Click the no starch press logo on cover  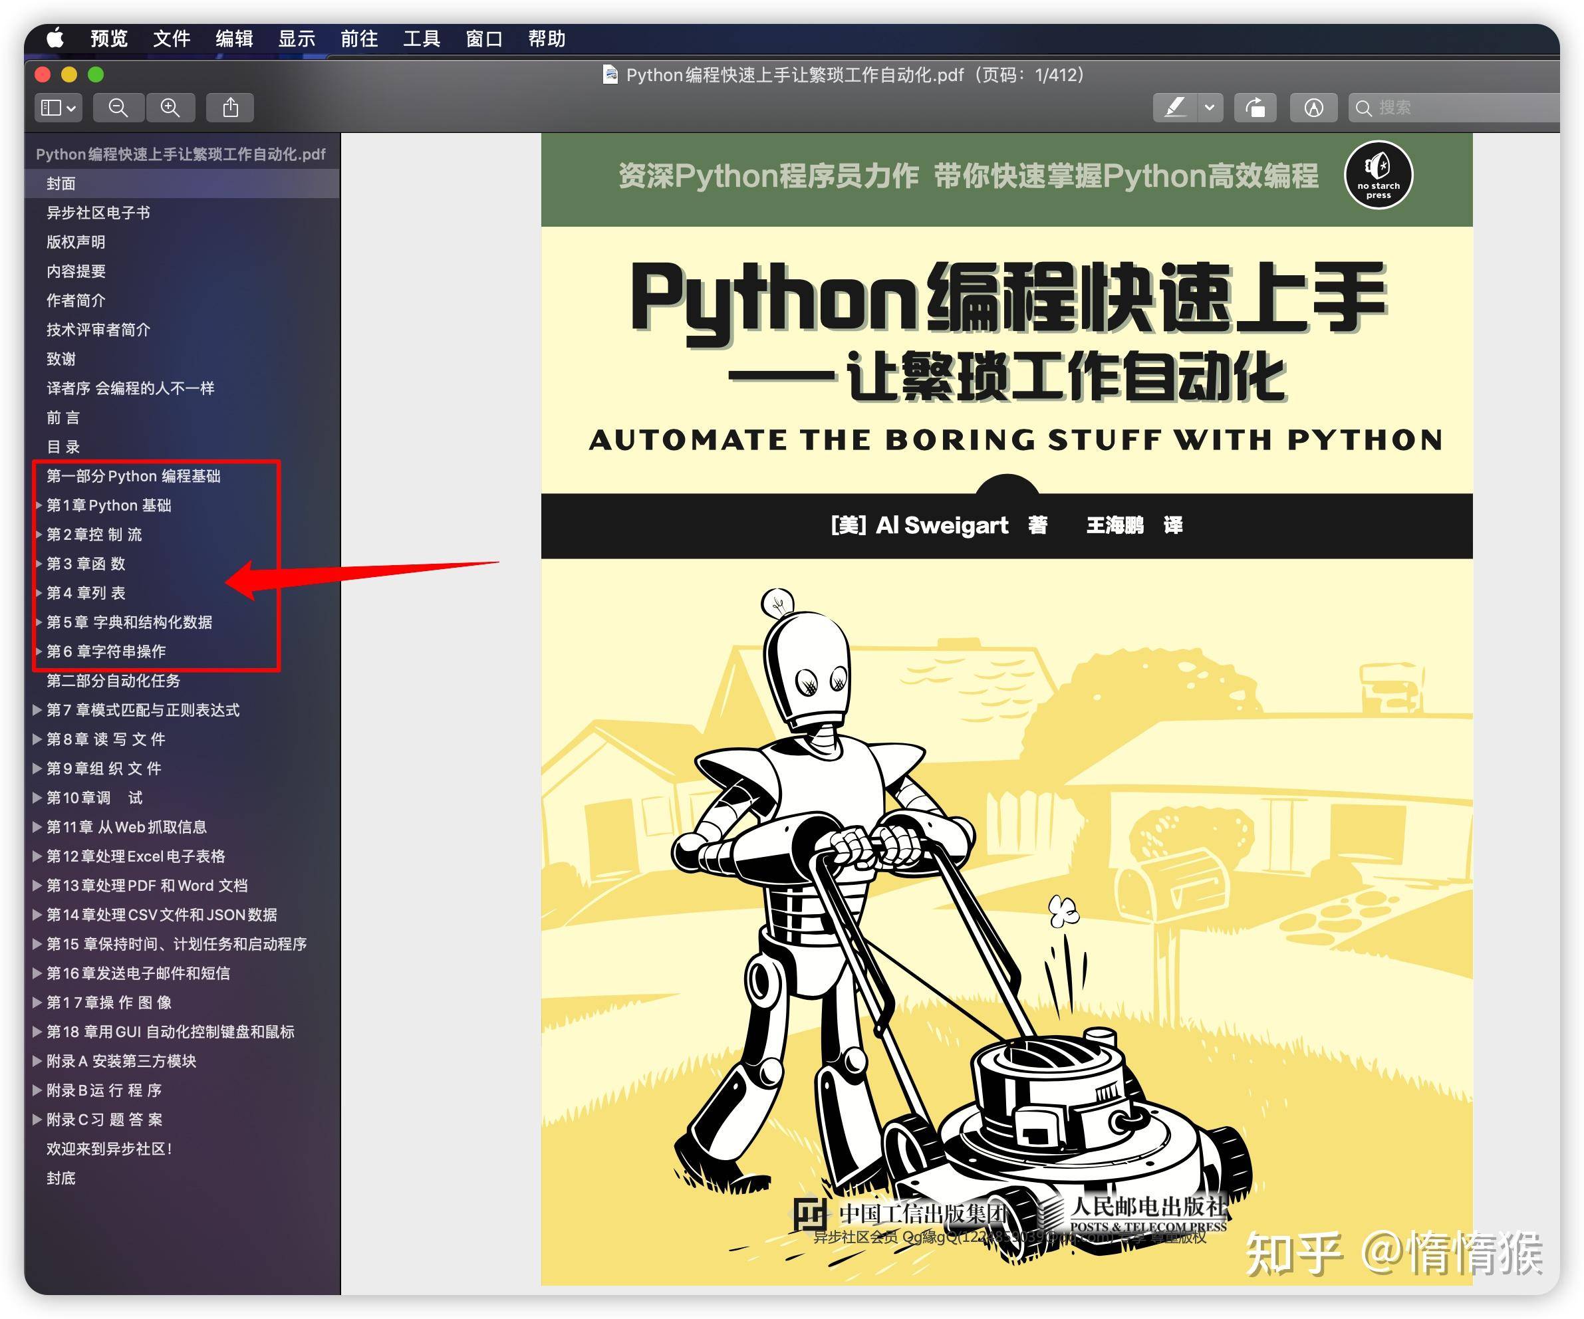(x=1378, y=175)
